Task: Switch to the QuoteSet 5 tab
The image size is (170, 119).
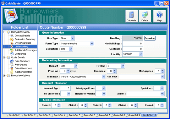Action: click(x=74, y=115)
